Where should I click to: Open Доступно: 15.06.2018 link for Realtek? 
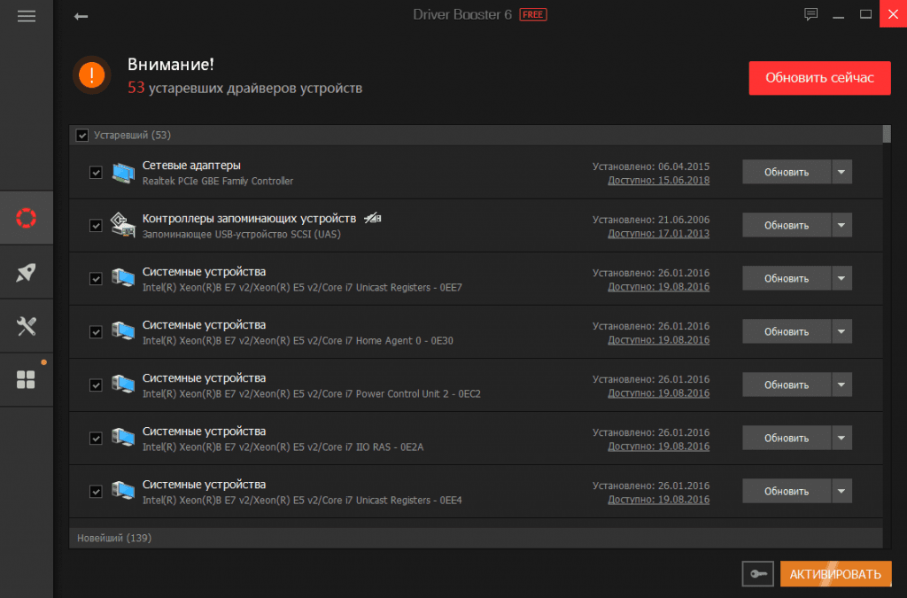point(658,181)
